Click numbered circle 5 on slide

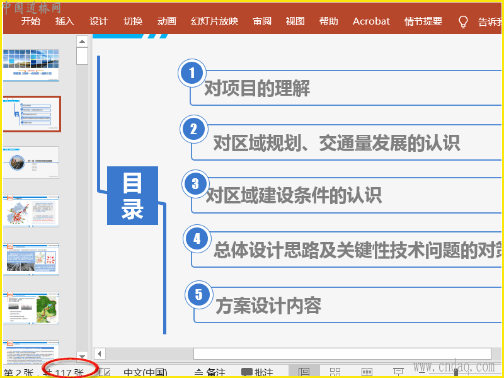pos(198,294)
